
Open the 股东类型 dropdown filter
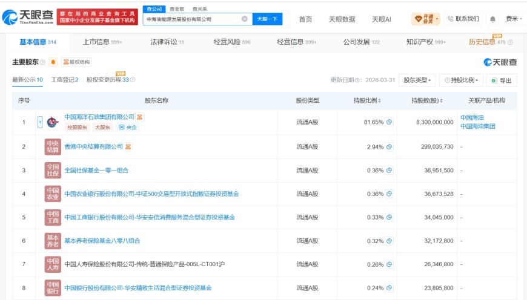point(417,80)
